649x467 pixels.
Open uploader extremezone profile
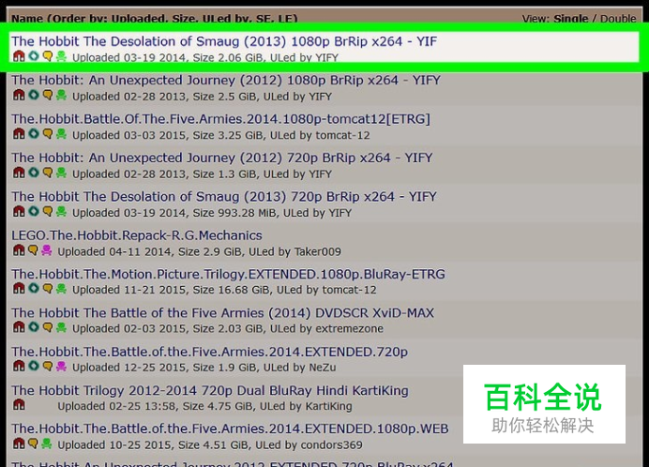349,329
